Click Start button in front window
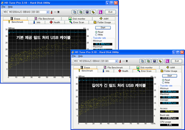The height and width of the screenshot is (130, 185). coord(169,76)
